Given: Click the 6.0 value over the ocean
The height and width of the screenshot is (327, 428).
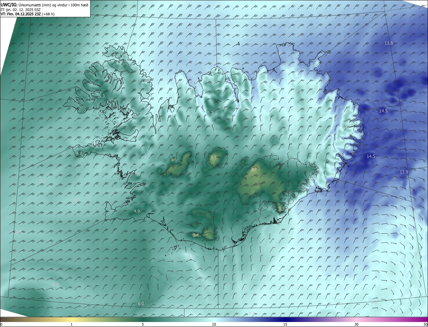Looking at the screenshot, I should 141,304.
